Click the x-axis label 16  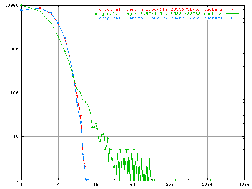click(96, 185)
